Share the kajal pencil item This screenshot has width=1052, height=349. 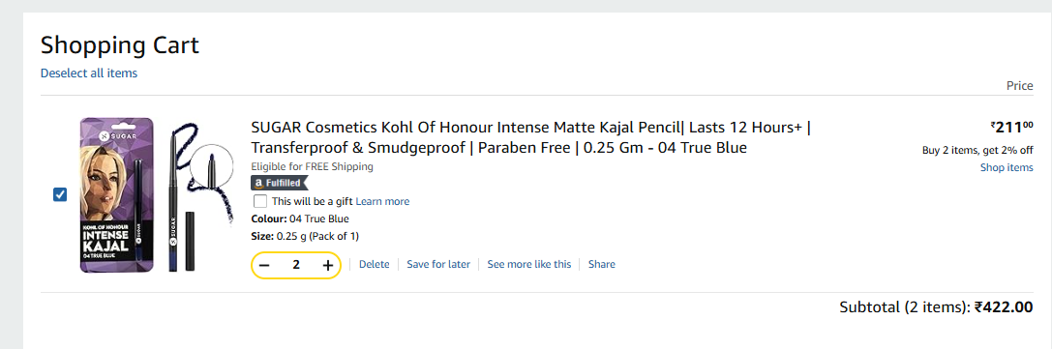pos(602,264)
